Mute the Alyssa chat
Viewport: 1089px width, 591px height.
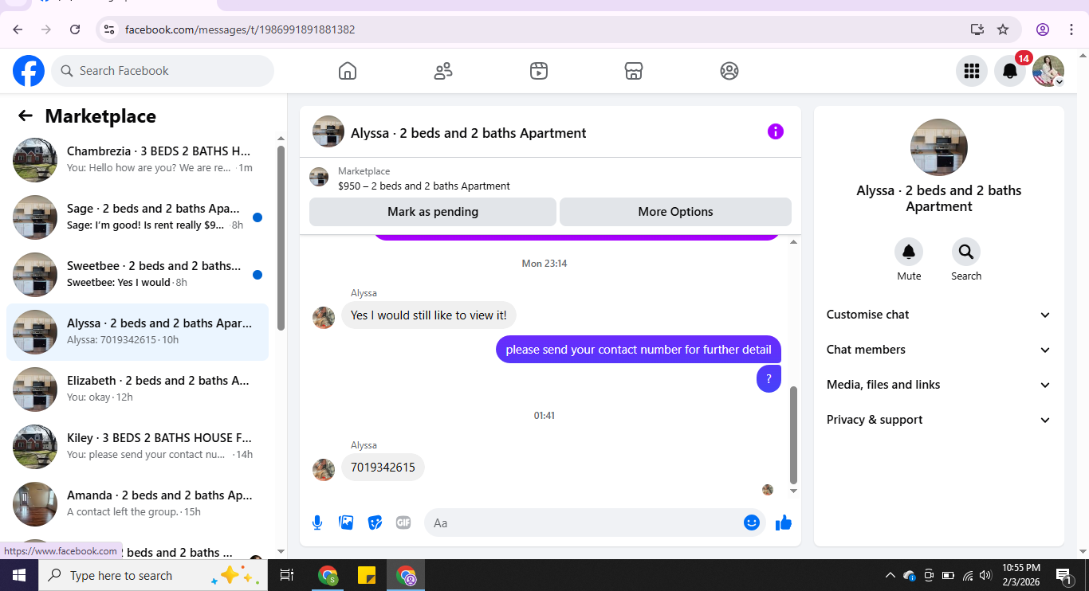(x=909, y=252)
